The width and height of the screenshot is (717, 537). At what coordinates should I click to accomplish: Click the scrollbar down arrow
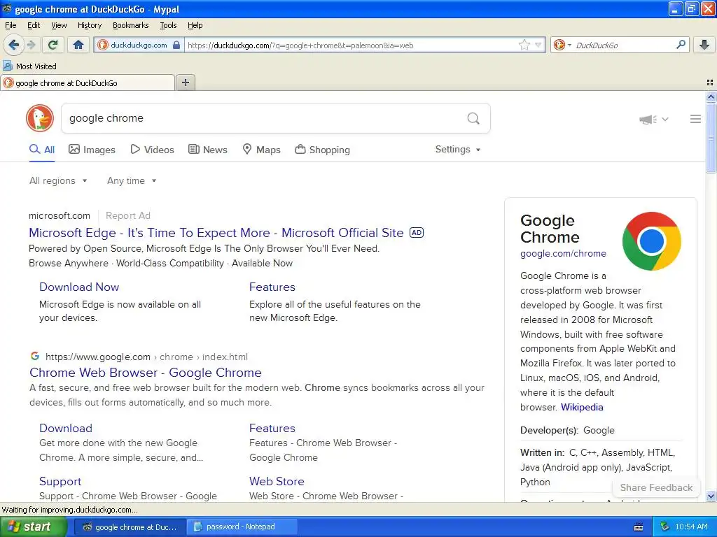pos(711,496)
